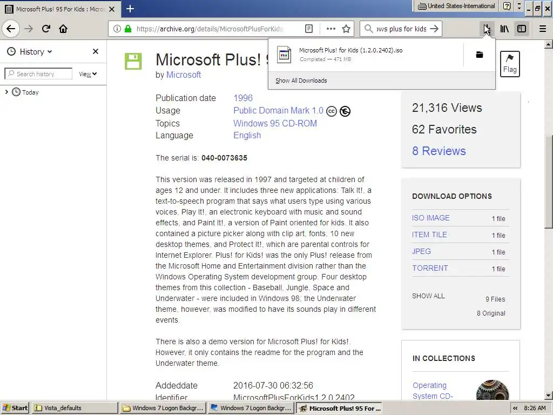The width and height of the screenshot is (553, 415).
Task: Click the Downloads toolbar button
Action: pos(487,29)
